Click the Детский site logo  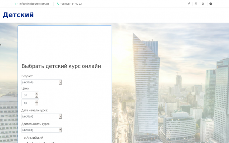18,15
